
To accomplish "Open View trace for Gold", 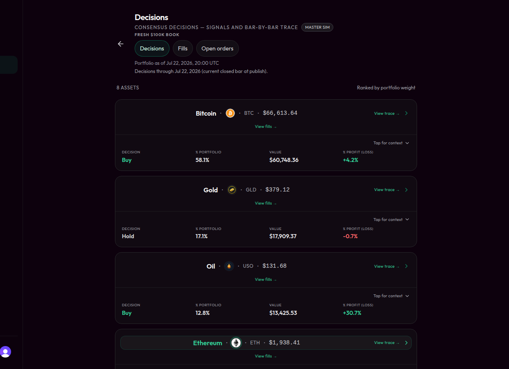I will tap(387, 190).
